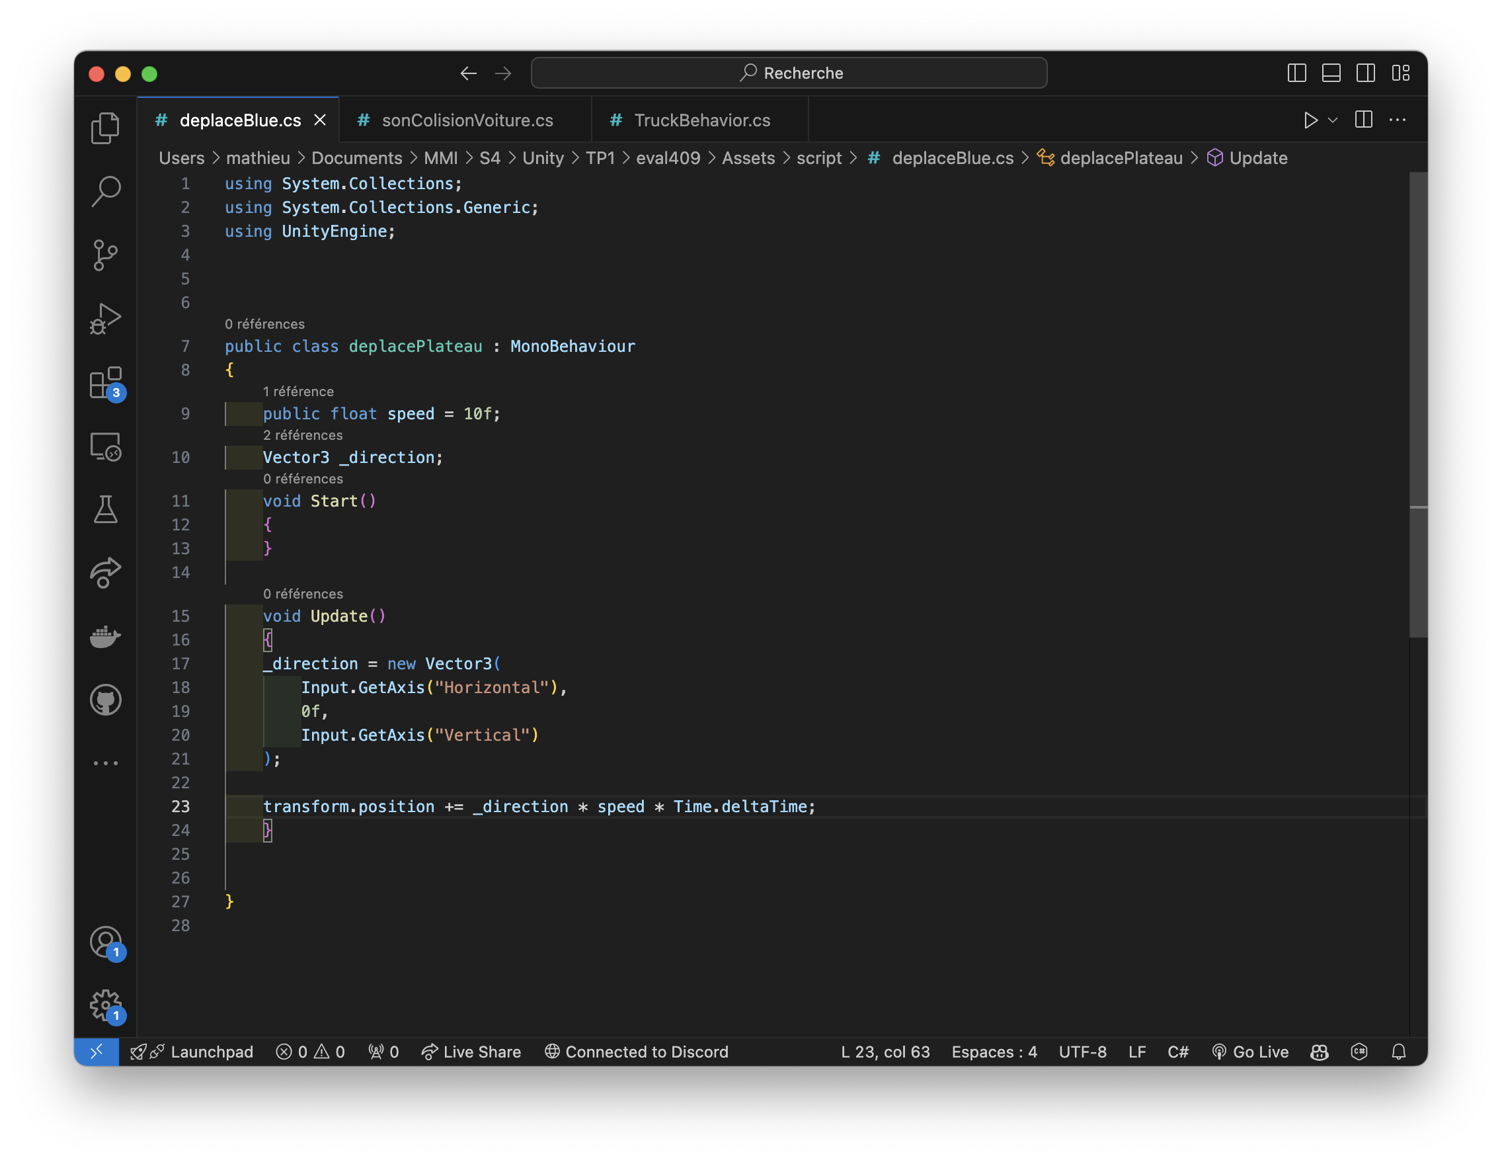This screenshot has width=1502, height=1164.
Task: Click Connected to Discord status
Action: pyautogui.click(x=637, y=1052)
